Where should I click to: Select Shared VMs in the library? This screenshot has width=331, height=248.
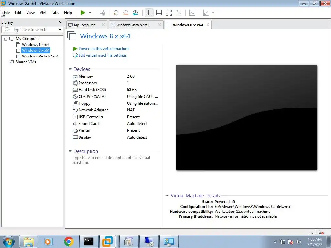(26, 62)
